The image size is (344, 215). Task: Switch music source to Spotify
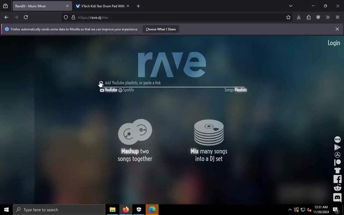tap(126, 90)
